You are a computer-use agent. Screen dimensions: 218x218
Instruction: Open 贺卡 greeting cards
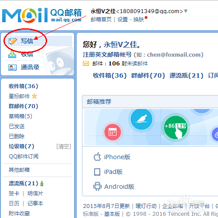14,194
